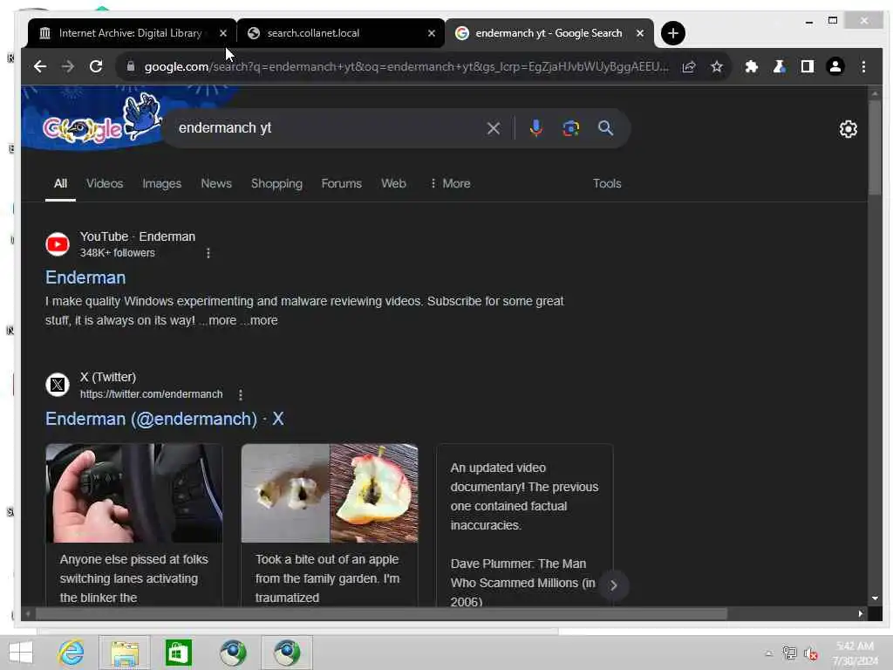The image size is (893, 670).
Task: Show next X posts carousel arrow
Action: 613,585
